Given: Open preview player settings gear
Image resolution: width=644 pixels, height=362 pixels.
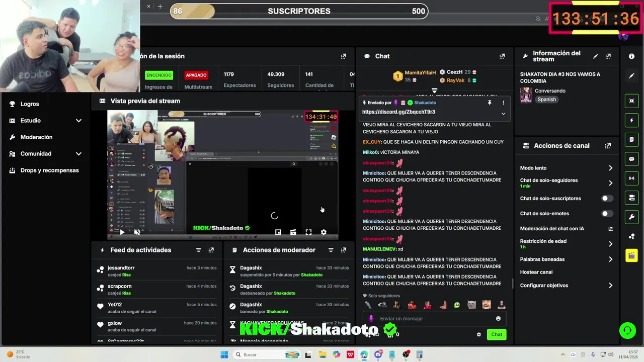Looking at the screenshot, I should (324, 232).
